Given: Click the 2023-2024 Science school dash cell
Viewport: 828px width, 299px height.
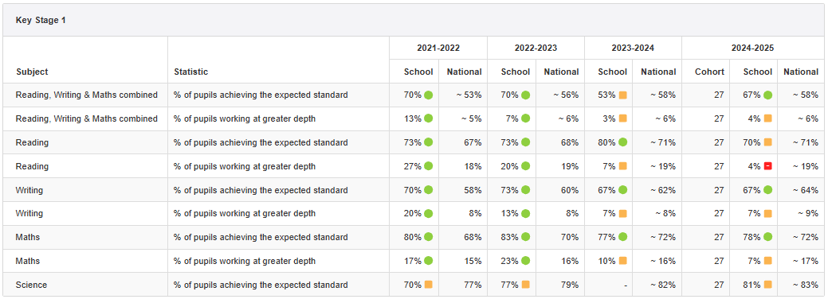Looking at the screenshot, I should [626, 285].
